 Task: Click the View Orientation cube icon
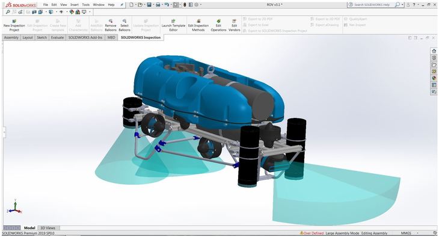(x=41, y=12)
